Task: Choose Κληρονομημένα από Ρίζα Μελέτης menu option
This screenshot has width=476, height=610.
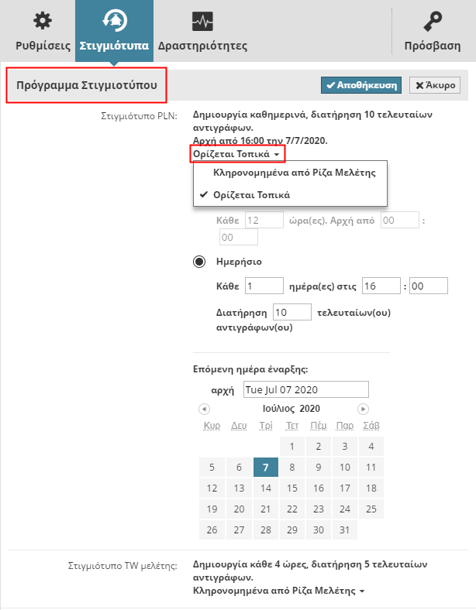Action: pos(294,173)
